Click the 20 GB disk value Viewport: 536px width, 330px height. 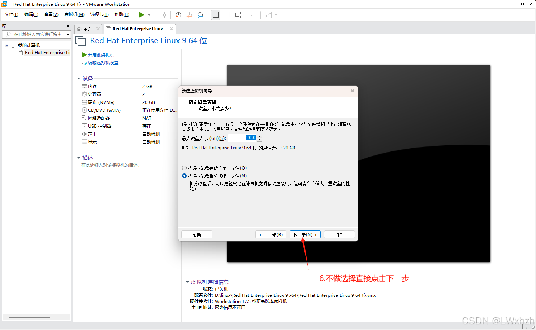pos(148,102)
